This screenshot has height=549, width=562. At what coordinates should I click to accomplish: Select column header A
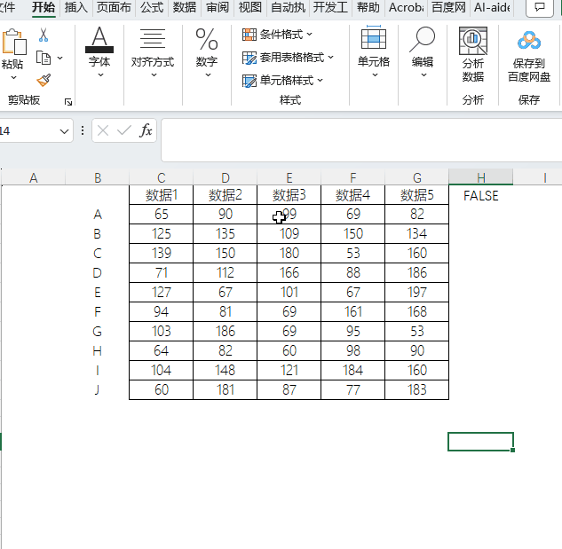tap(34, 177)
